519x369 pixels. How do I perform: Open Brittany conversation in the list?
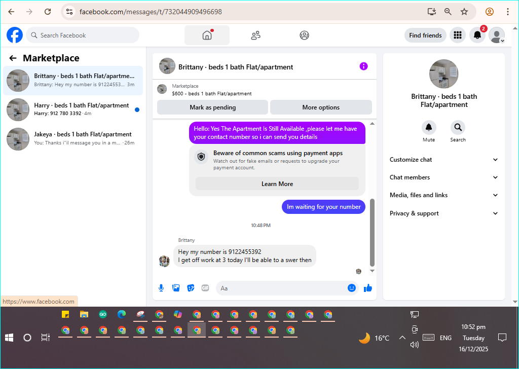pos(73,81)
